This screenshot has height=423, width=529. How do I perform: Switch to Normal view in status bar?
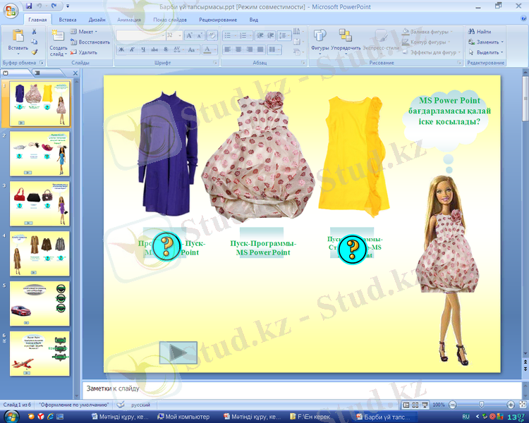[x=406, y=405]
